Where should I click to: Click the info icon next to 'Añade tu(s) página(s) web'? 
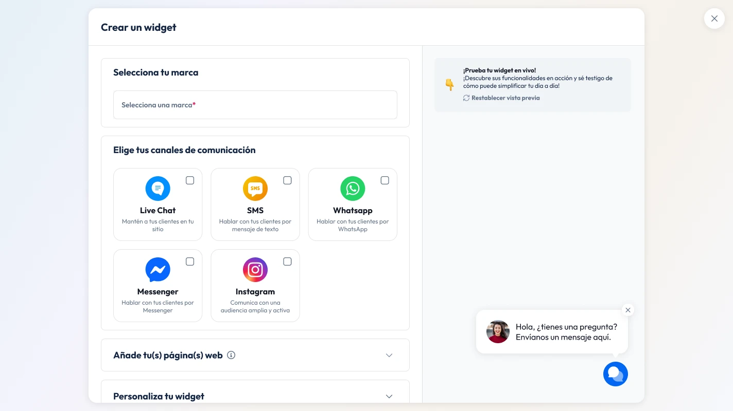(x=231, y=355)
